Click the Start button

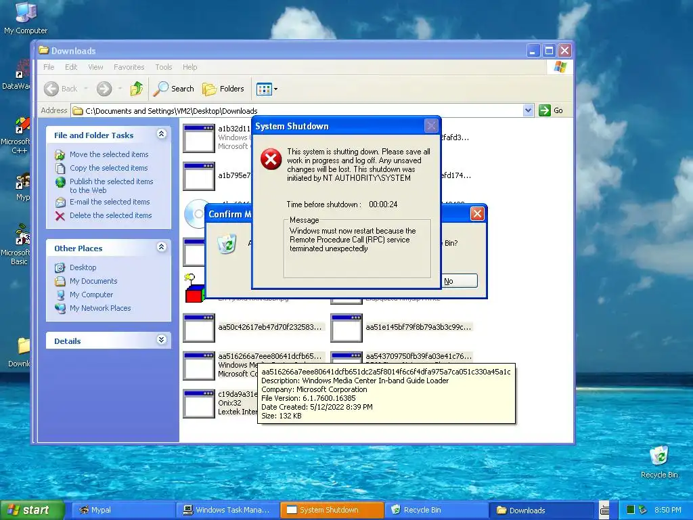pyautogui.click(x=32, y=511)
